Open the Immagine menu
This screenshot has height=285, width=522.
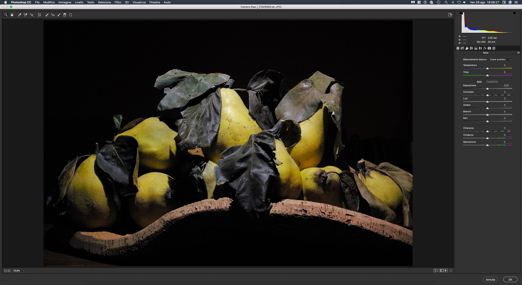pos(64,2)
